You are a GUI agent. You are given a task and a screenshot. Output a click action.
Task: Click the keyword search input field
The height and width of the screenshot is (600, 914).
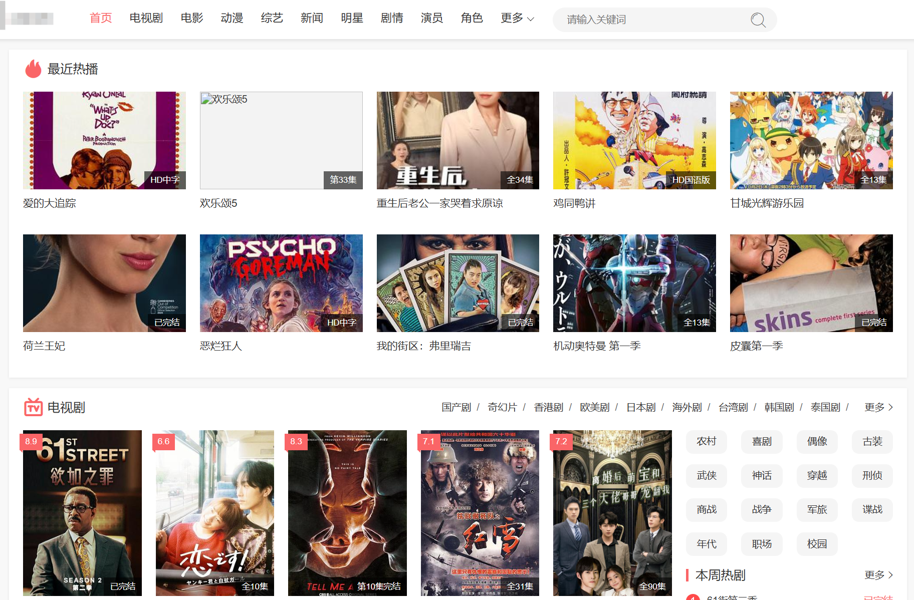[x=651, y=20]
